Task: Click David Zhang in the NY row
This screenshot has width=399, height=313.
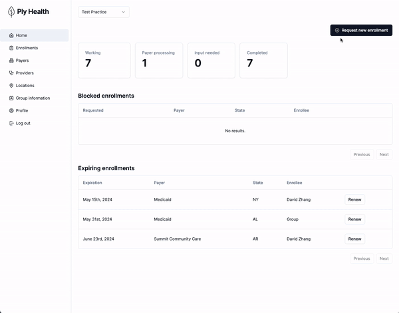Action: [x=299, y=199]
